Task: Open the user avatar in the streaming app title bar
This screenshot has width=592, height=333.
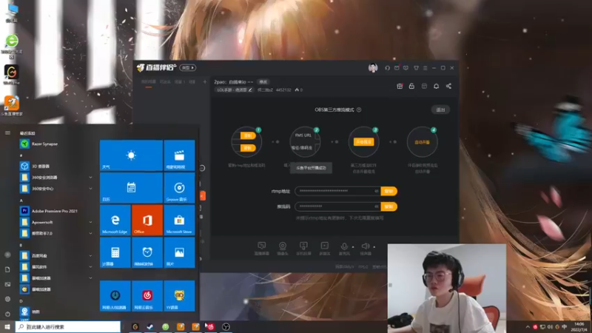Action: click(373, 68)
